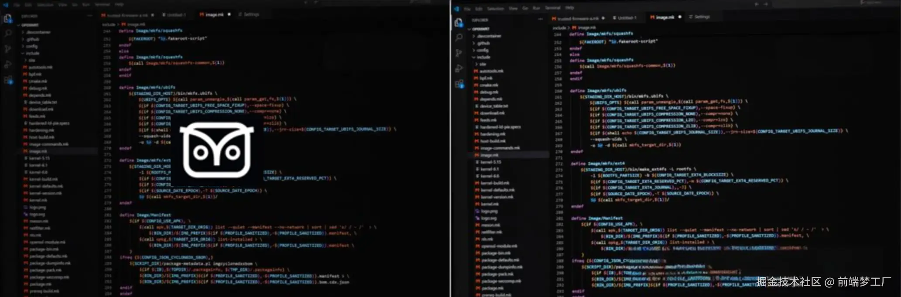Screen dimensions: 901x297
Task: Click VS Code logo in left window title bar
Action: [5, 4]
